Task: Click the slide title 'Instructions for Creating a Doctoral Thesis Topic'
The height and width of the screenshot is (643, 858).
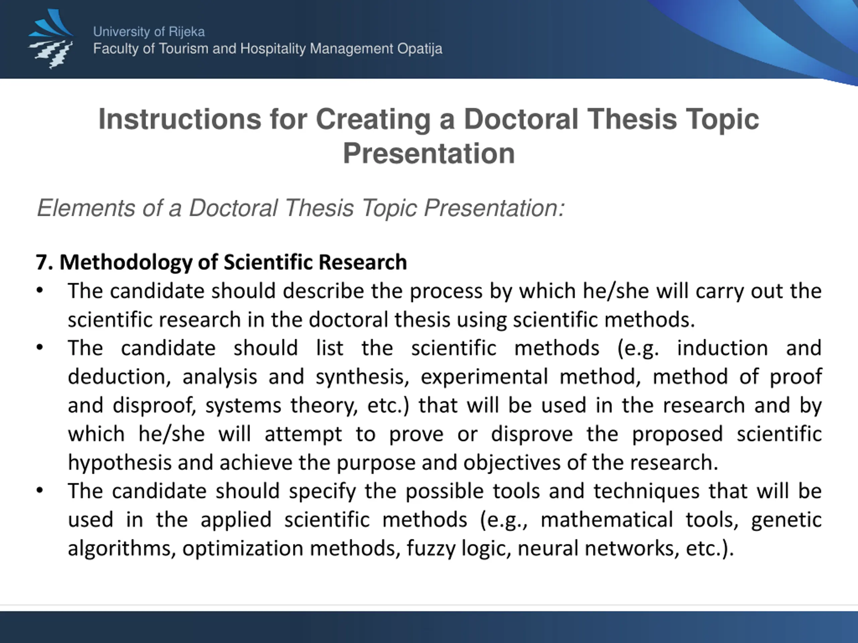Action: click(429, 119)
